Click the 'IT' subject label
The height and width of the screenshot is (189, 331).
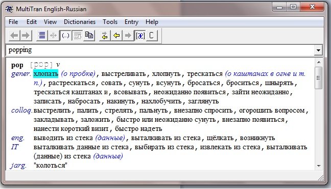[15, 147]
